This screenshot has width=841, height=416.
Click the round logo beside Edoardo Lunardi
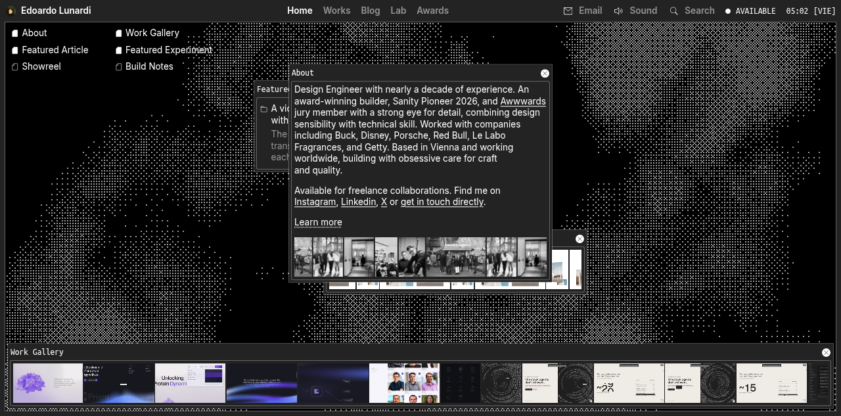tap(11, 11)
